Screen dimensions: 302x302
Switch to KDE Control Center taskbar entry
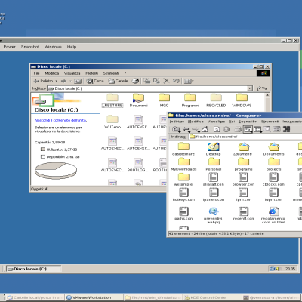coord(213,297)
